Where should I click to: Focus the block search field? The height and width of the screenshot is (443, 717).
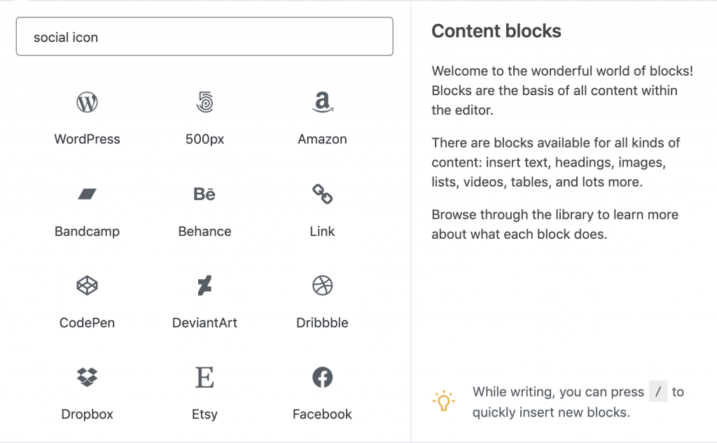click(x=204, y=36)
